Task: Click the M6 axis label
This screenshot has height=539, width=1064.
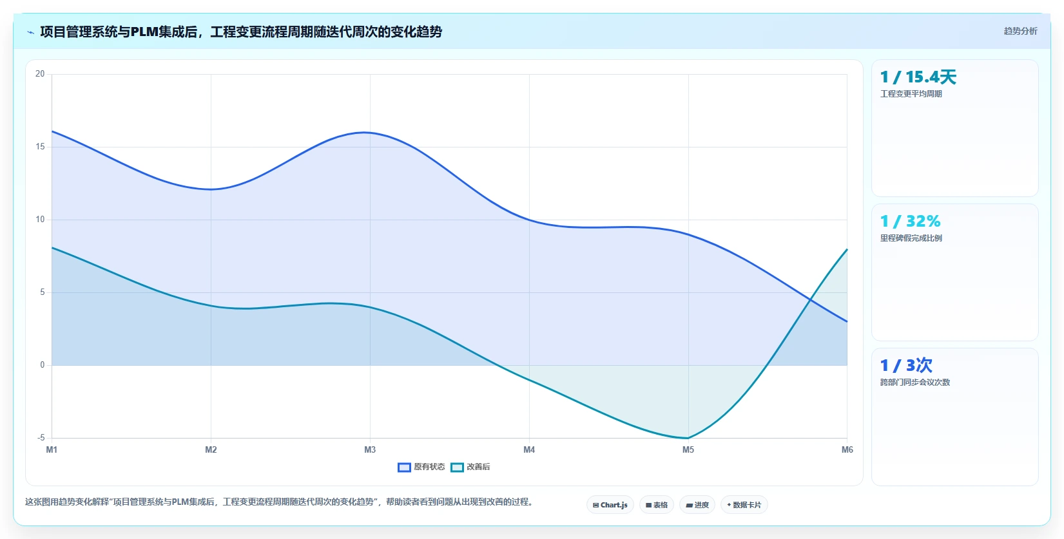Action: 847,449
